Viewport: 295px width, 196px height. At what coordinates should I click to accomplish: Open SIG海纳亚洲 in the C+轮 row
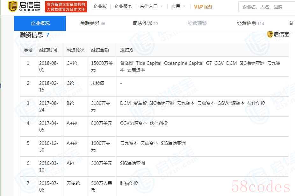[252, 63]
